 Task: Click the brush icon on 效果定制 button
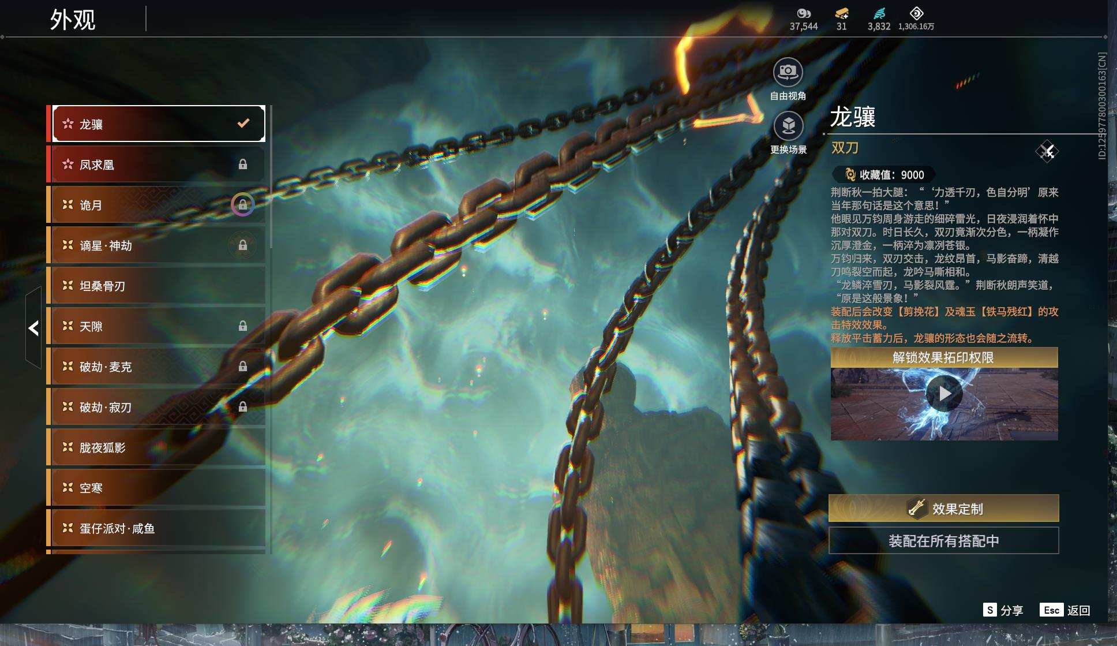tap(916, 508)
